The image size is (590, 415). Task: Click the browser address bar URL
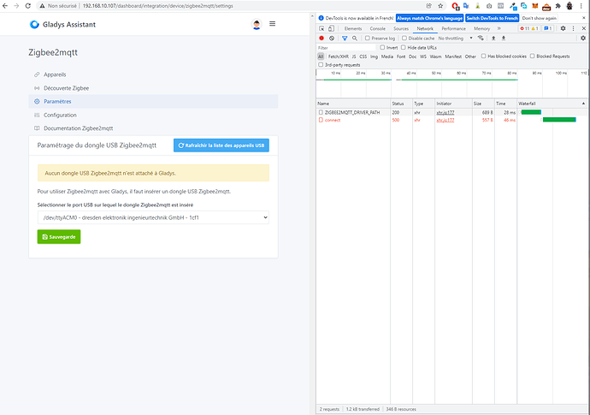click(157, 6)
